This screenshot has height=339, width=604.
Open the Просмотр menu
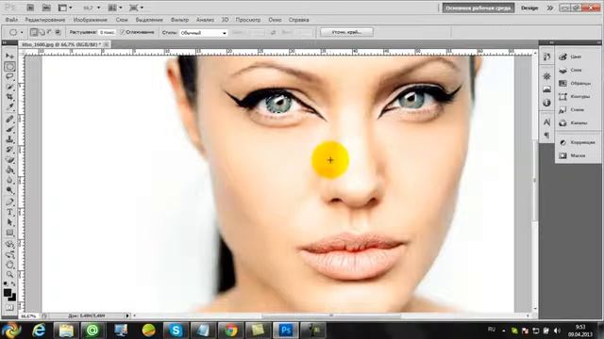pos(248,20)
